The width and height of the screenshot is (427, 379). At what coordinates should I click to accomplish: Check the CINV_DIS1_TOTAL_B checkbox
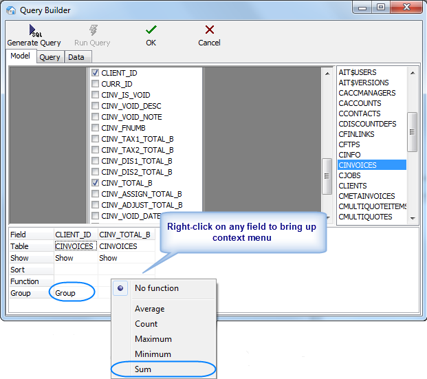95,161
